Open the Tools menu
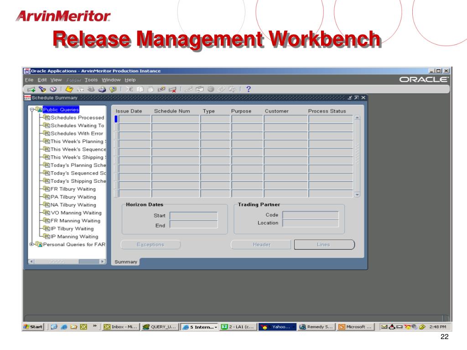467x350 pixels. pyautogui.click(x=91, y=80)
